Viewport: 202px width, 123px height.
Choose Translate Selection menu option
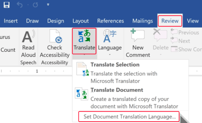130,72
